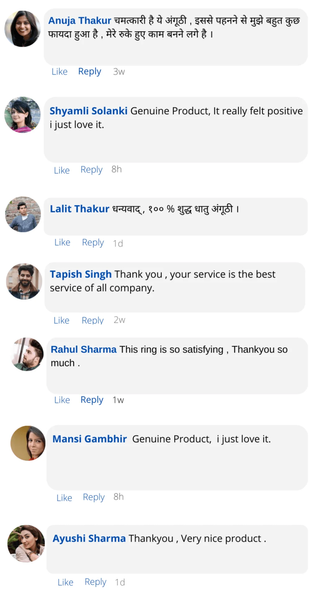The image size is (334, 595).
Task: Like Tapish Singh's comment
Action: coord(62,320)
